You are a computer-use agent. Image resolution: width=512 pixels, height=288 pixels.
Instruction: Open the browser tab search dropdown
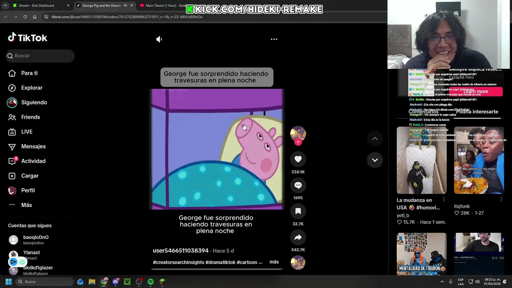coord(5,6)
